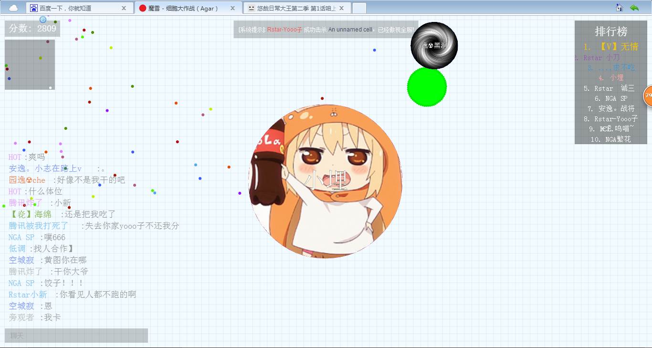Open a new blank tab button
Viewport: 652px width, 348px height.
[x=359, y=8]
